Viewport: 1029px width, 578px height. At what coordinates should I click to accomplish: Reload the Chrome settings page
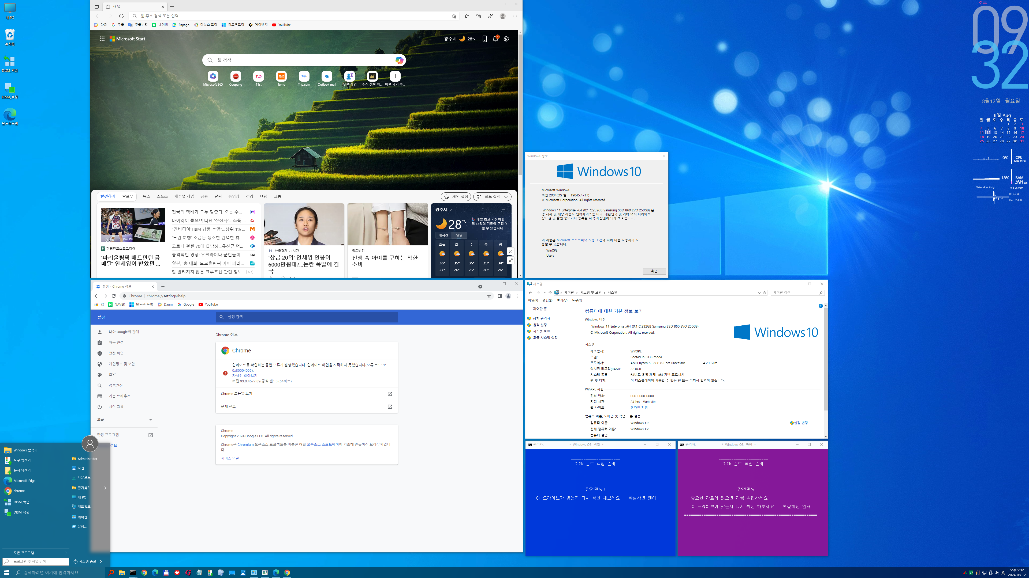point(113,296)
